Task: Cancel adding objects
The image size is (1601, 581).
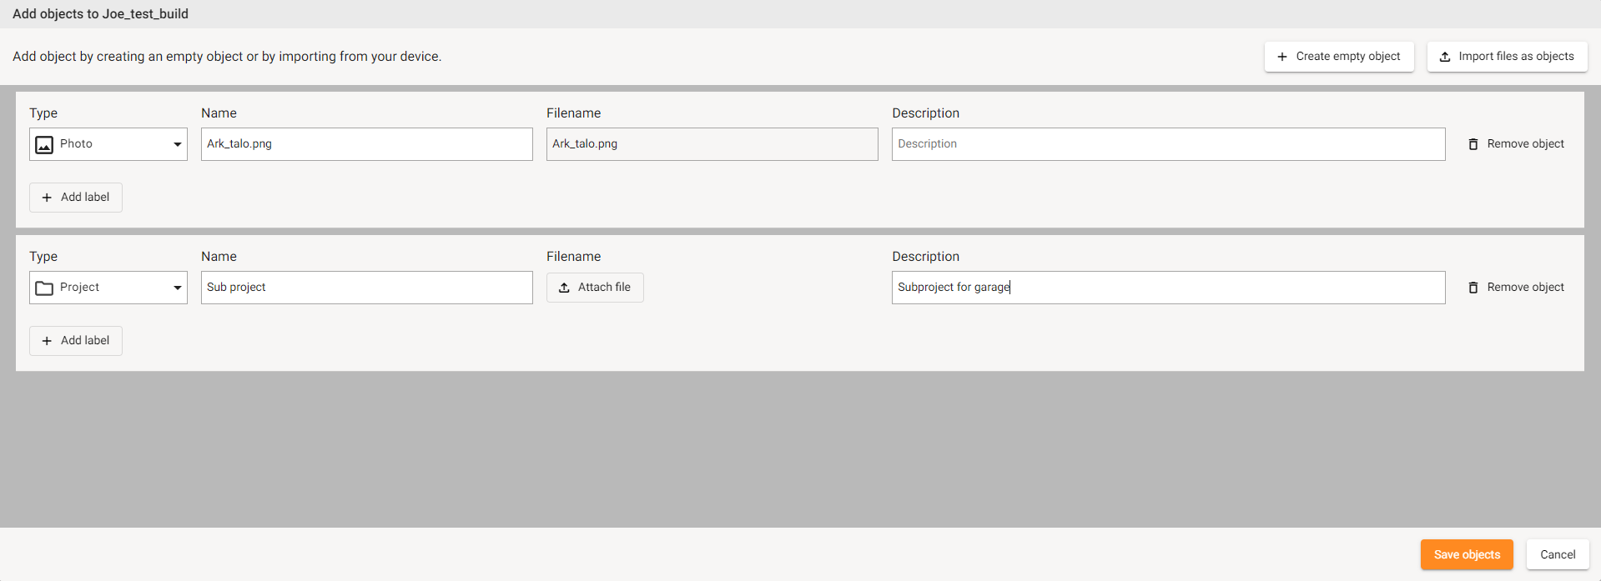Action: coord(1557,554)
